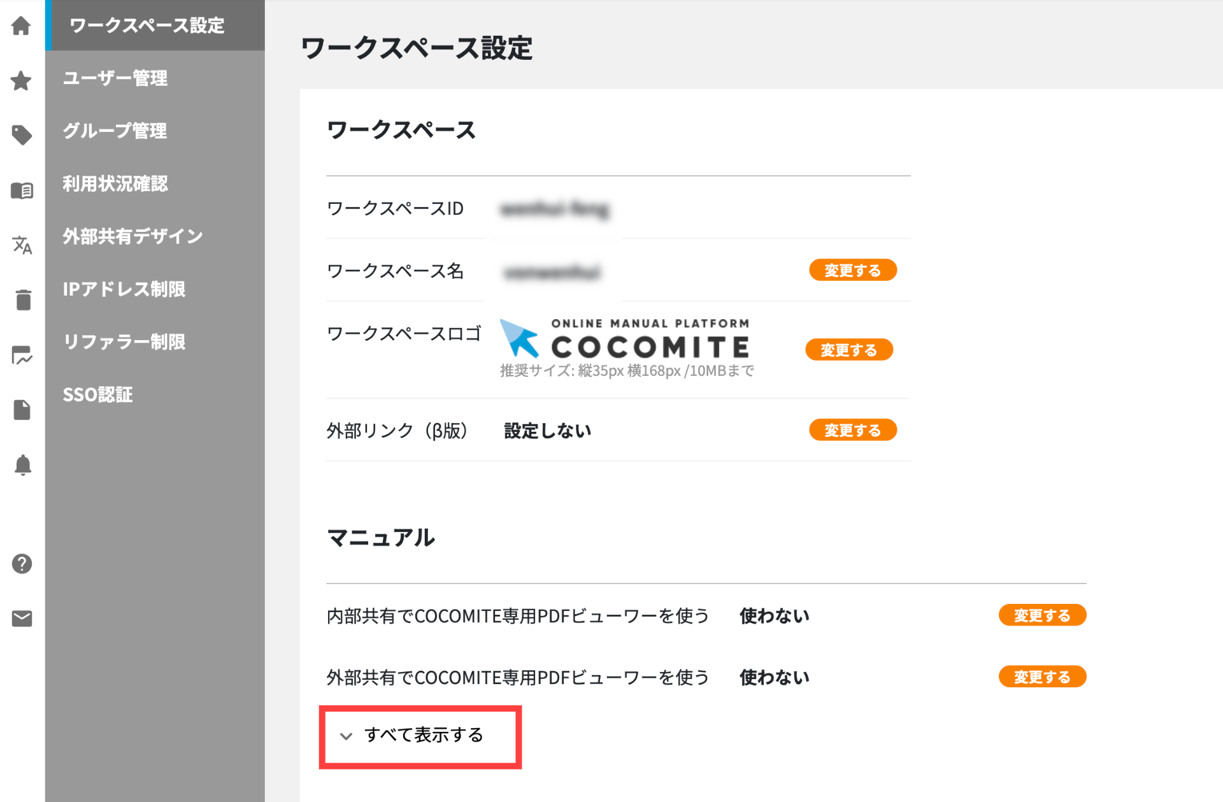This screenshot has height=802, width=1223.
Task: Click the home icon in the sidebar
Action: point(22,26)
